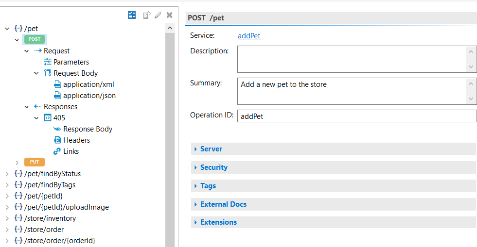Expand the External Docs section
The image size is (477, 247).
223,204
